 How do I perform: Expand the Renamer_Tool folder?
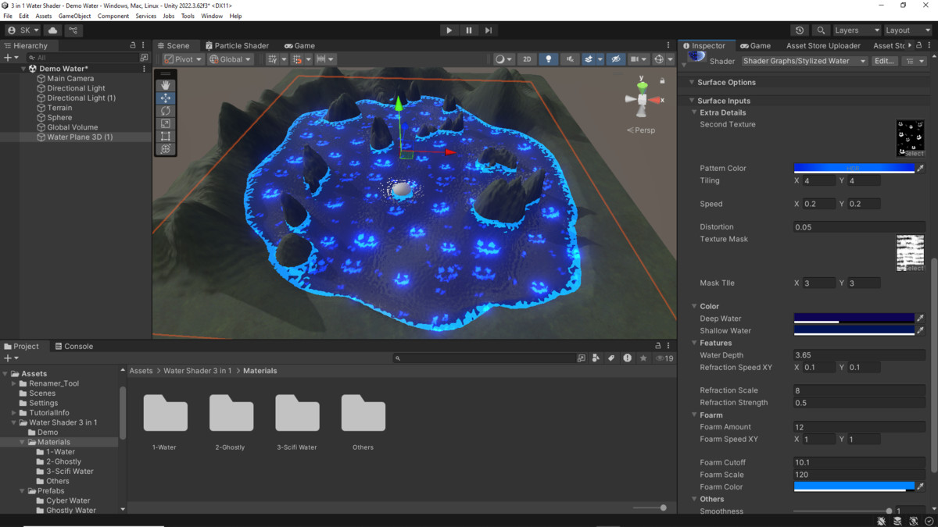click(14, 383)
